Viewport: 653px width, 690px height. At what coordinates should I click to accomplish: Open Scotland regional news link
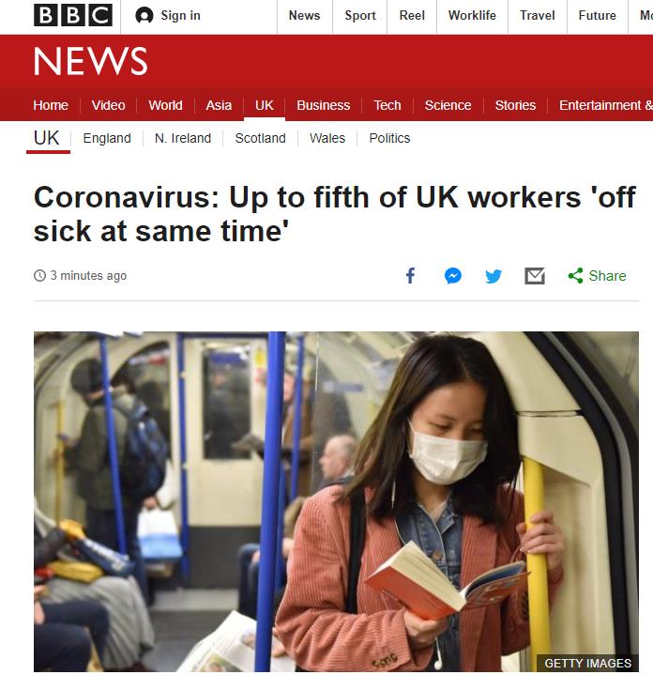pos(260,138)
